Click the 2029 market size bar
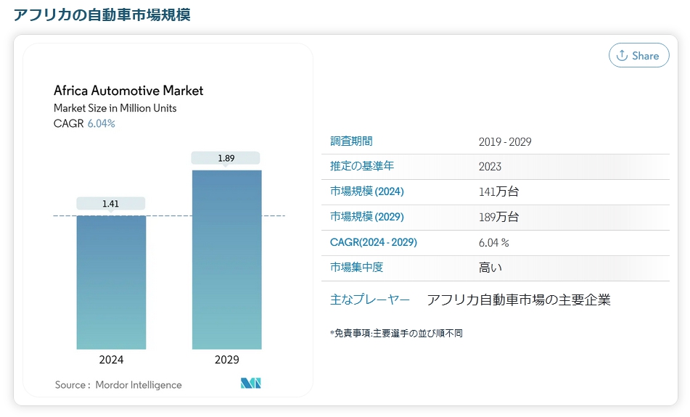The image size is (690, 417). (226, 260)
